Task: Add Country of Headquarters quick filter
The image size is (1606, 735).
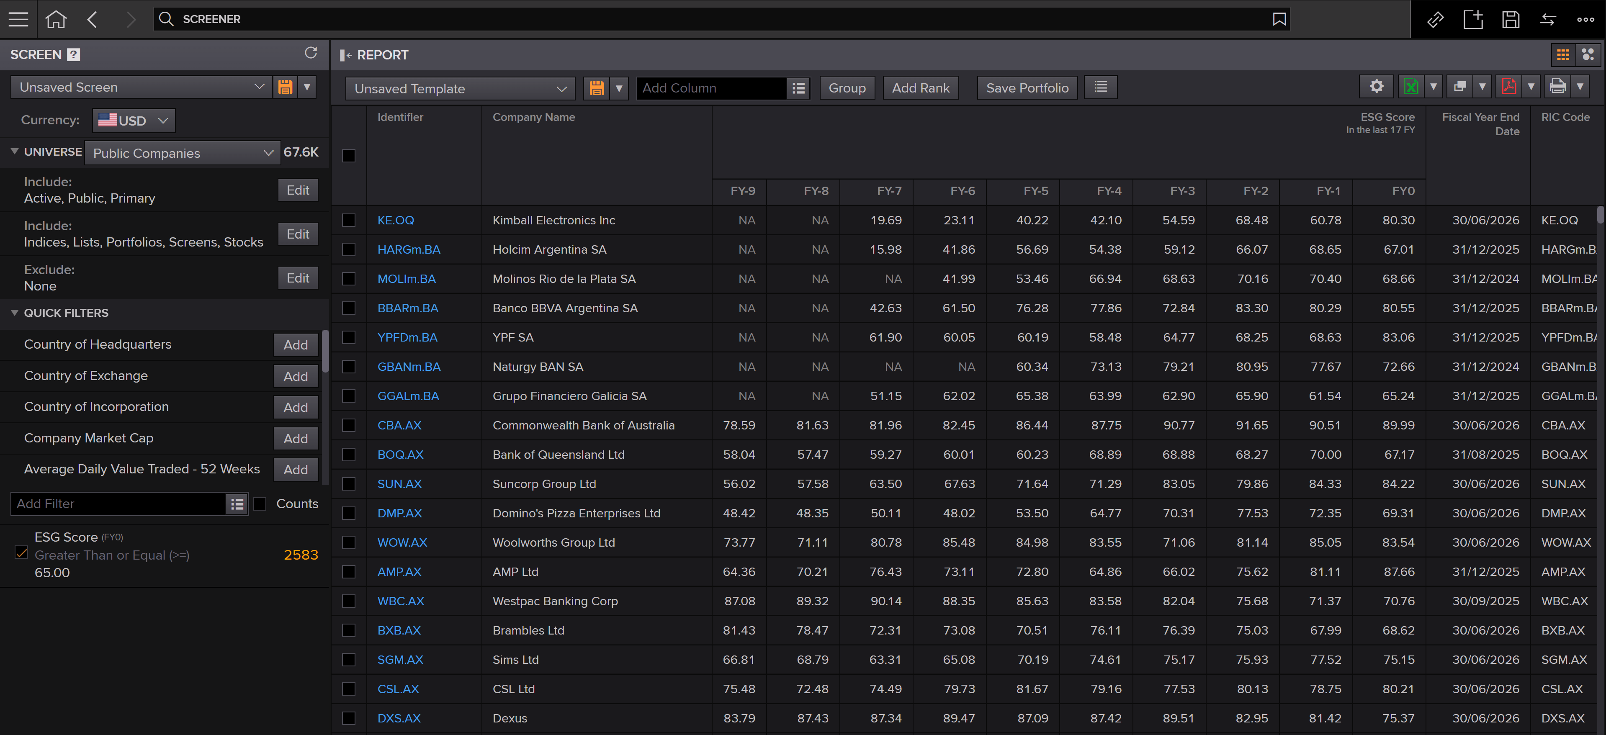Action: tap(295, 345)
